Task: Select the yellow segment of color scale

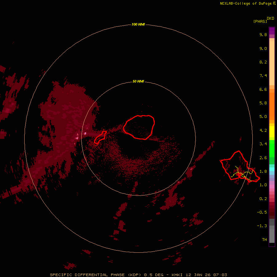Action: (x=272, y=132)
